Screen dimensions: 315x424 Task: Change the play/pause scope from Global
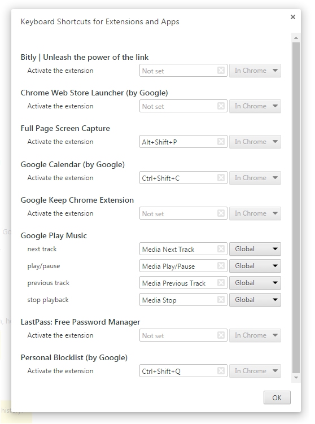pos(255,266)
